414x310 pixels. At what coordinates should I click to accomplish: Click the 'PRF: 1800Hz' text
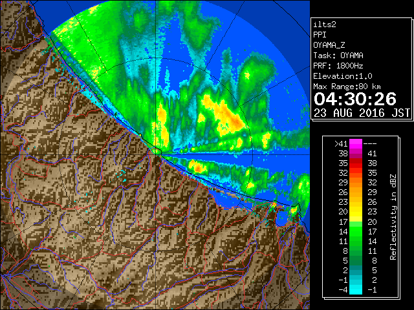338,66
